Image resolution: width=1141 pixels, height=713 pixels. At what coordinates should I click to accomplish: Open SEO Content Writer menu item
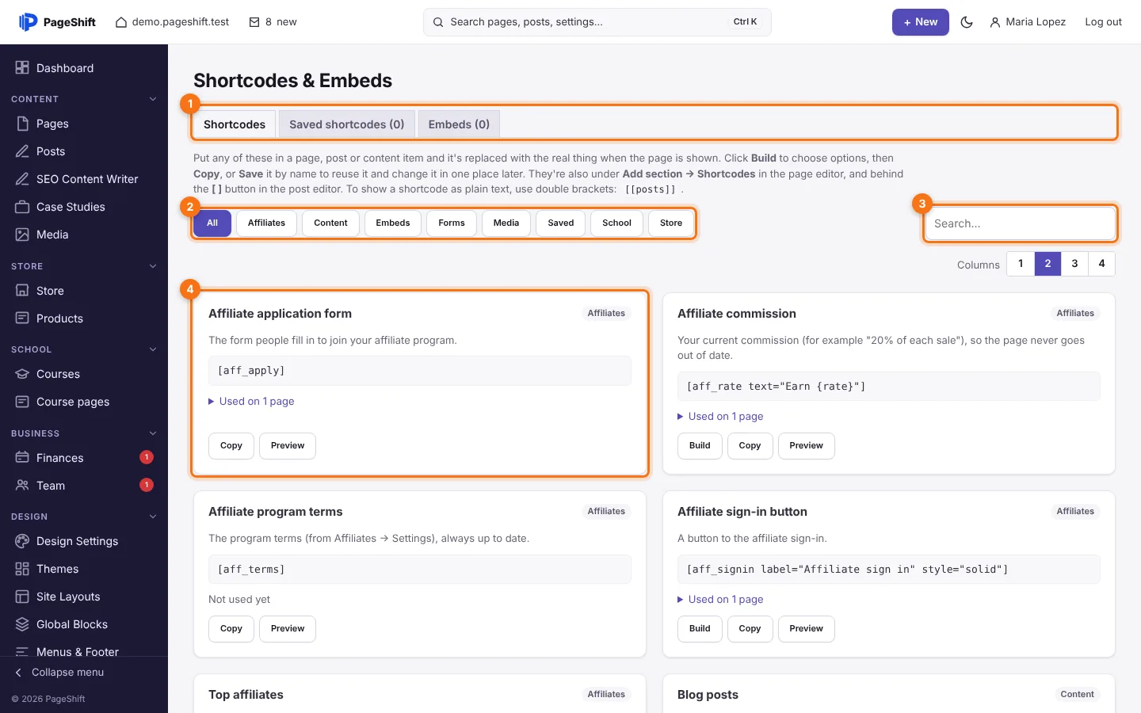coord(84,179)
